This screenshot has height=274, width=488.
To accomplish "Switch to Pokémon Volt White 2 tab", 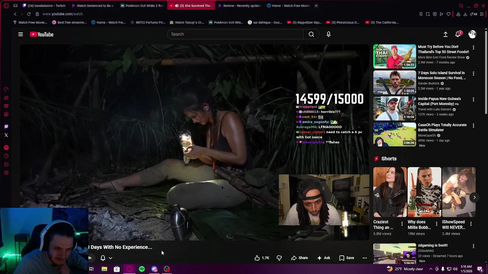I will (142, 6).
